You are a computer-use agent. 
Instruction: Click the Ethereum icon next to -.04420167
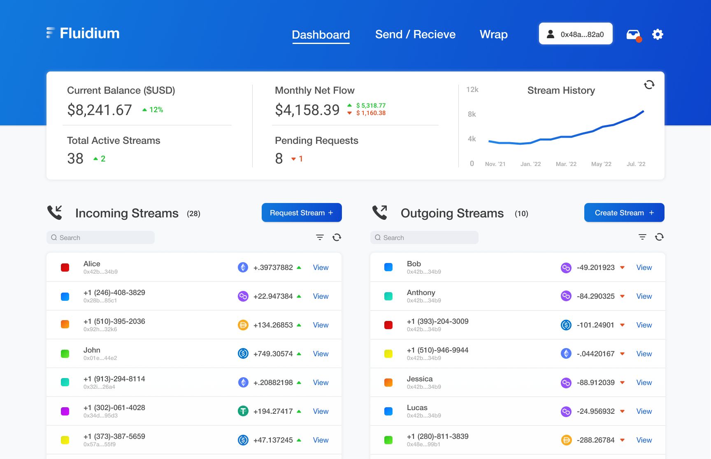tap(566, 354)
